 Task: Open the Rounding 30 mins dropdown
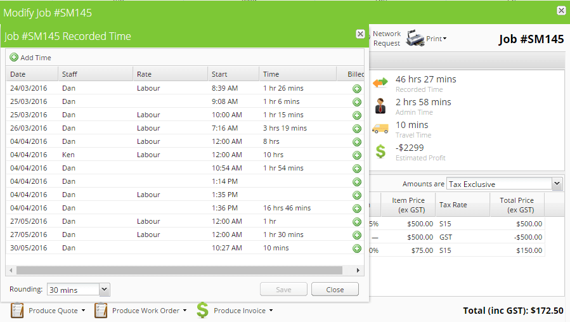105,290
